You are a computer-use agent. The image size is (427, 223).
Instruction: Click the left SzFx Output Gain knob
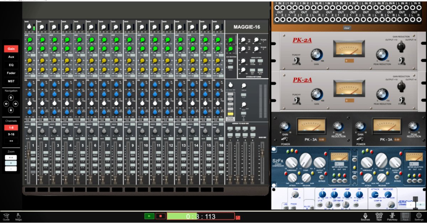tap(319, 163)
